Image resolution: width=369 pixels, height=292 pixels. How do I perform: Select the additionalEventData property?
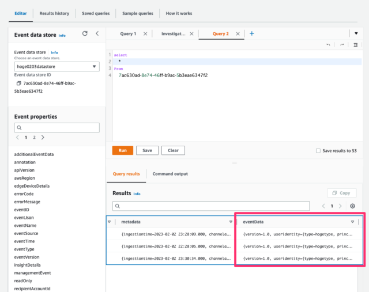click(34, 154)
